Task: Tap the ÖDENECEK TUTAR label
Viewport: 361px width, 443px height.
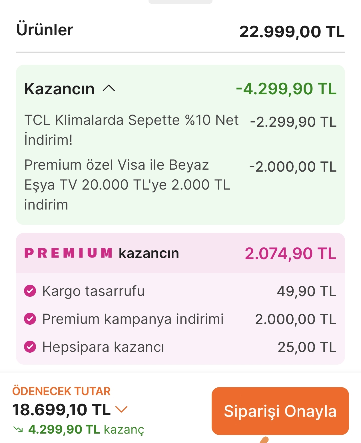Action: pyautogui.click(x=61, y=391)
